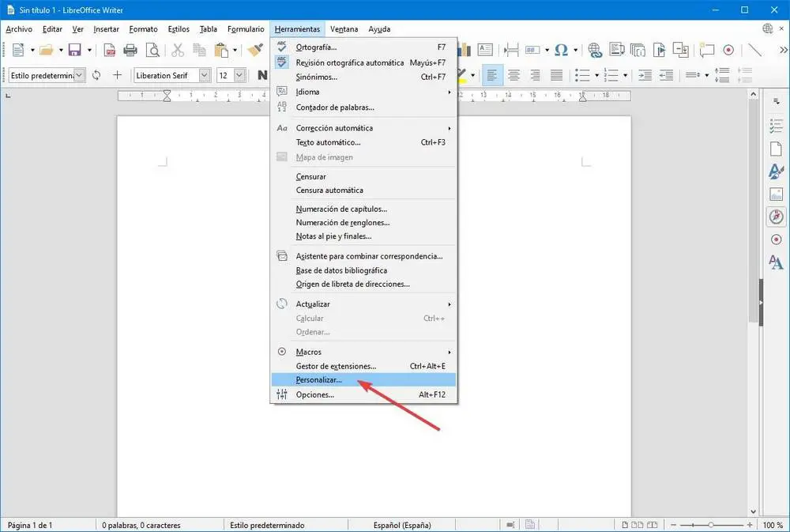The image size is (790, 532).
Task: Insert a comment using the note icon
Action: 707,50
